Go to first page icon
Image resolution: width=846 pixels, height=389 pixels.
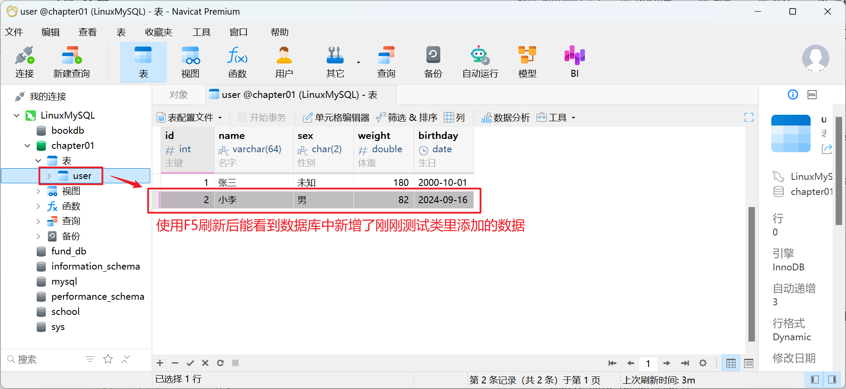pos(612,363)
